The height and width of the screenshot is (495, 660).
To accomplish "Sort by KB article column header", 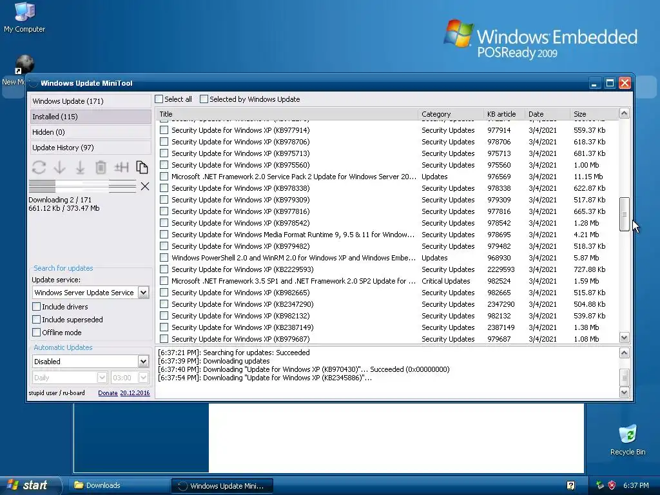I will pos(504,114).
